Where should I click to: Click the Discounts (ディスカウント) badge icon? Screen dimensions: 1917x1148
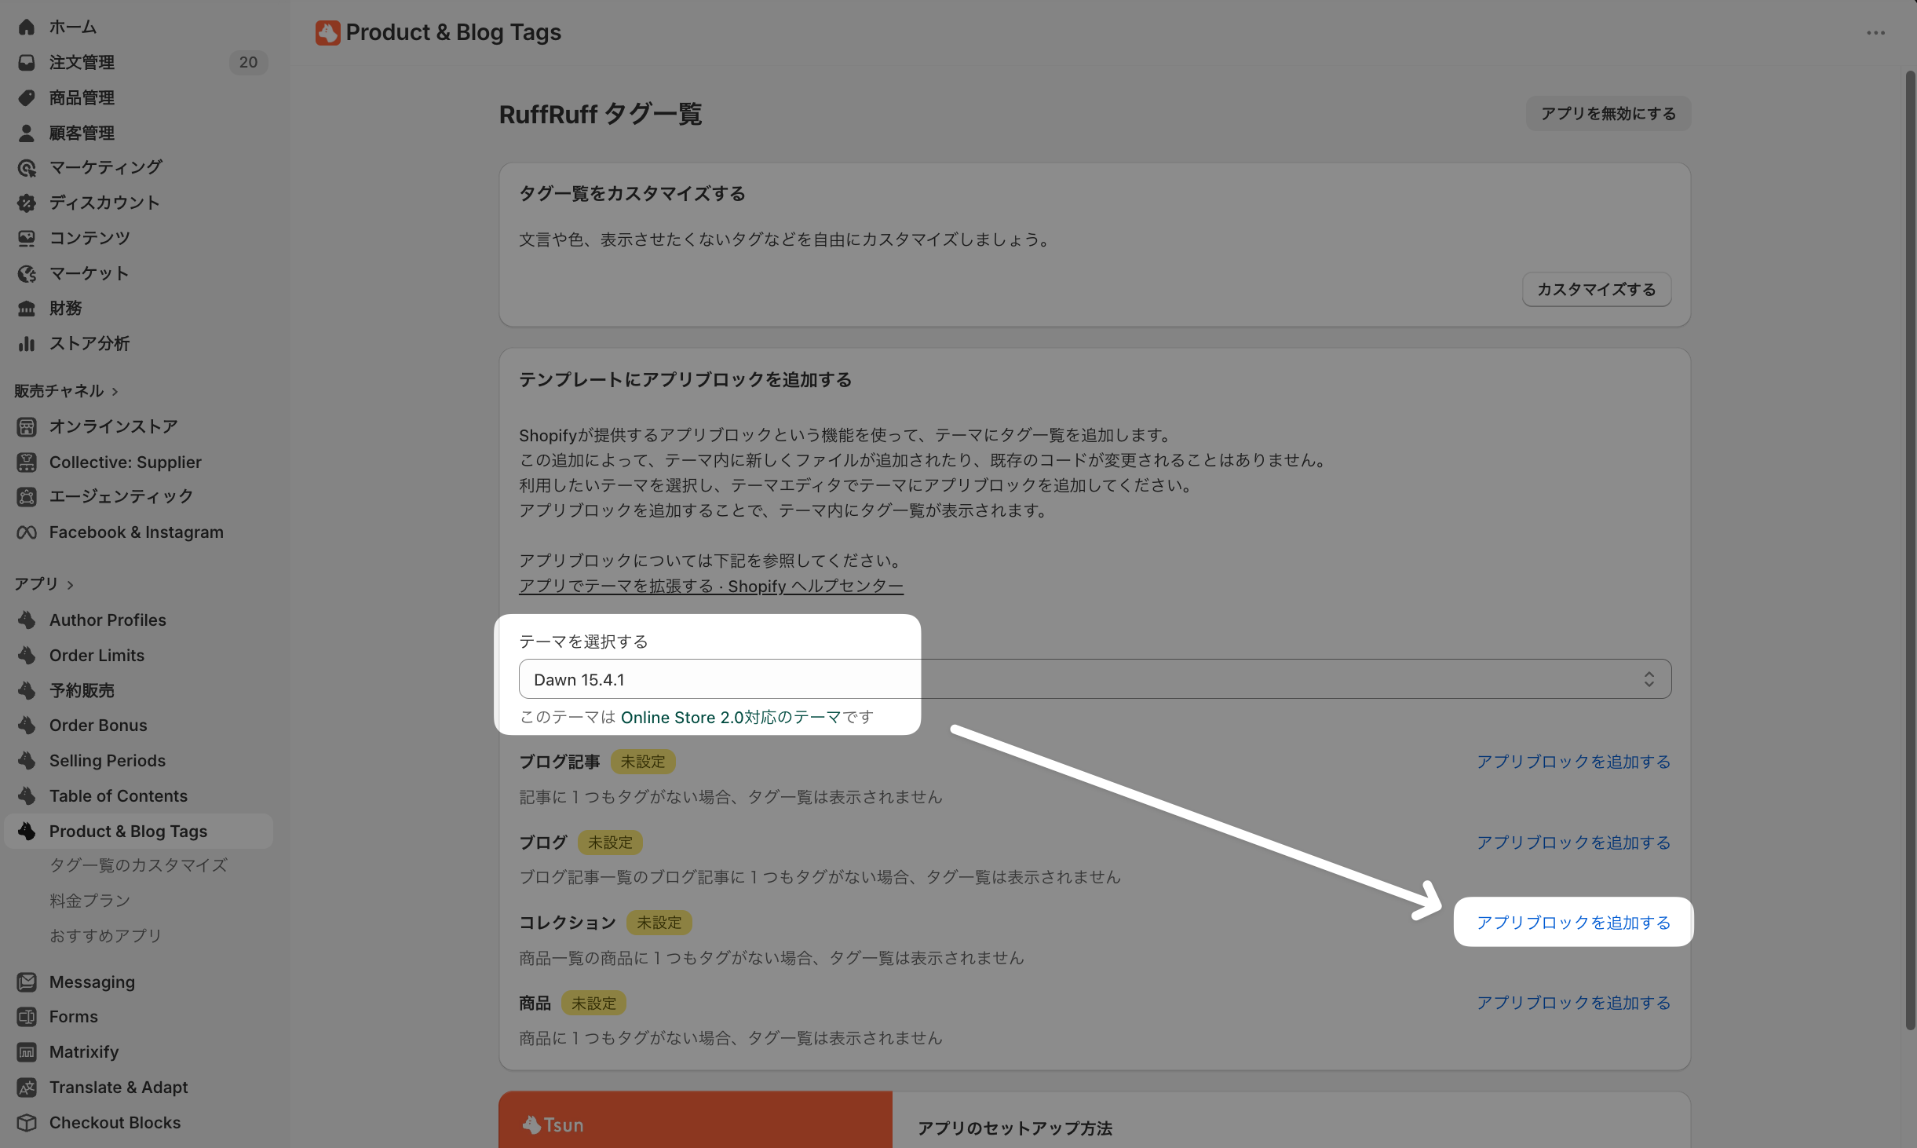pyautogui.click(x=27, y=203)
